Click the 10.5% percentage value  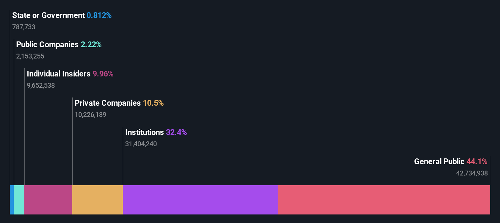153,103
